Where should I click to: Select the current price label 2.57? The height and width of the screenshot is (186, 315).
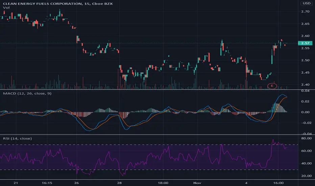pyautogui.click(x=305, y=43)
